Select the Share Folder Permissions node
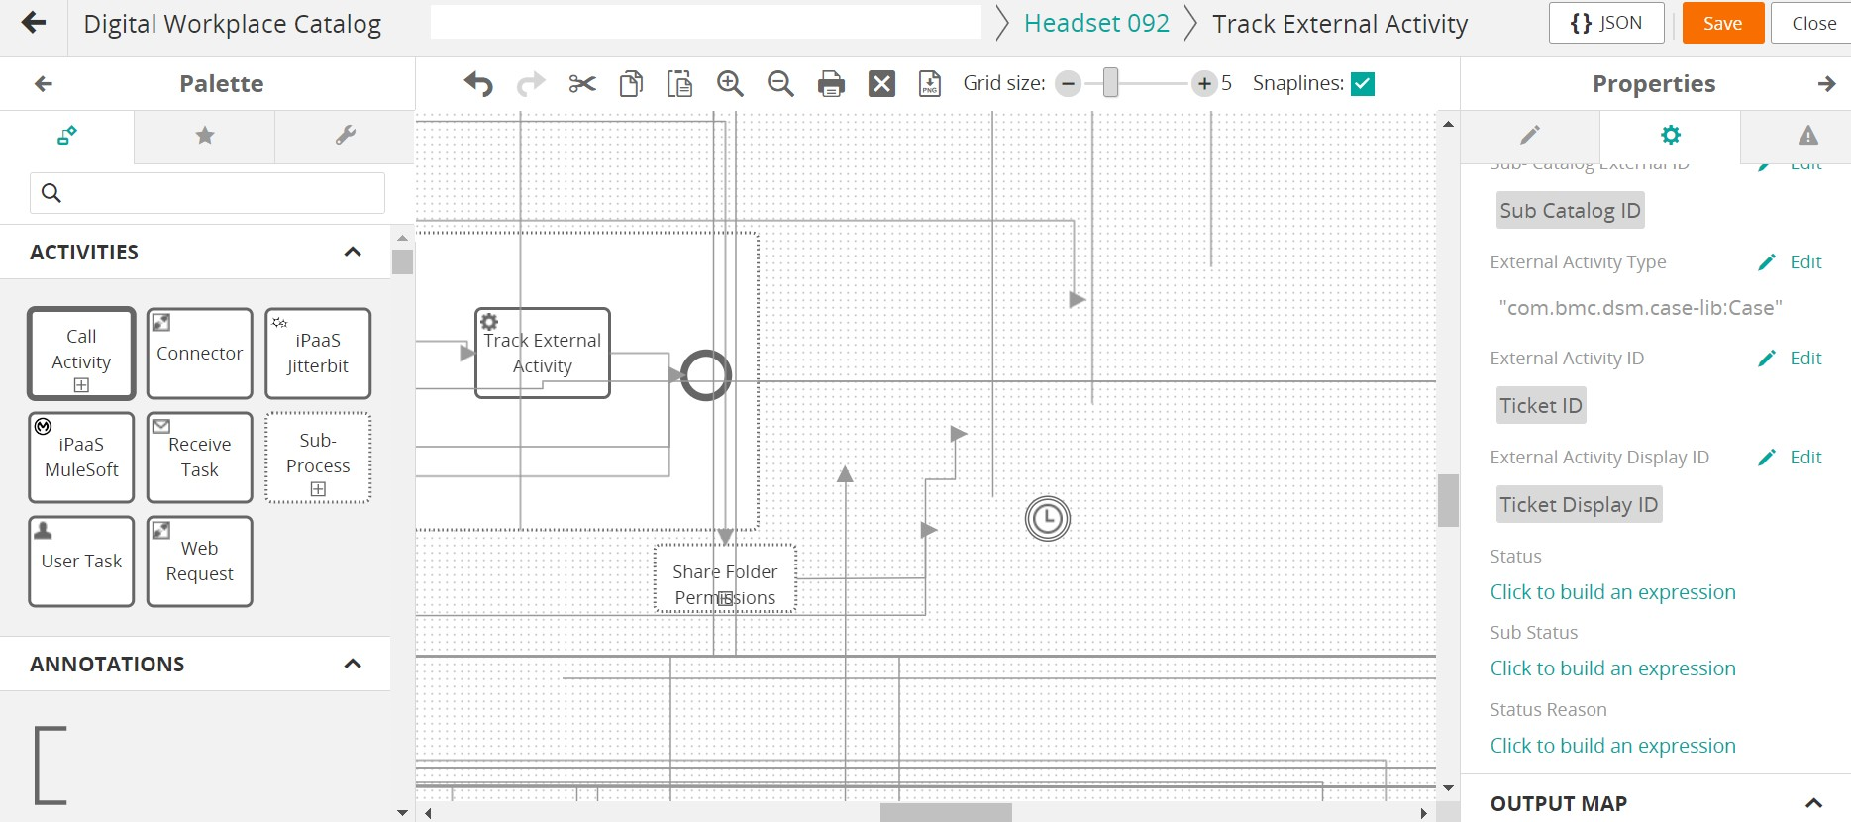 [x=725, y=579]
